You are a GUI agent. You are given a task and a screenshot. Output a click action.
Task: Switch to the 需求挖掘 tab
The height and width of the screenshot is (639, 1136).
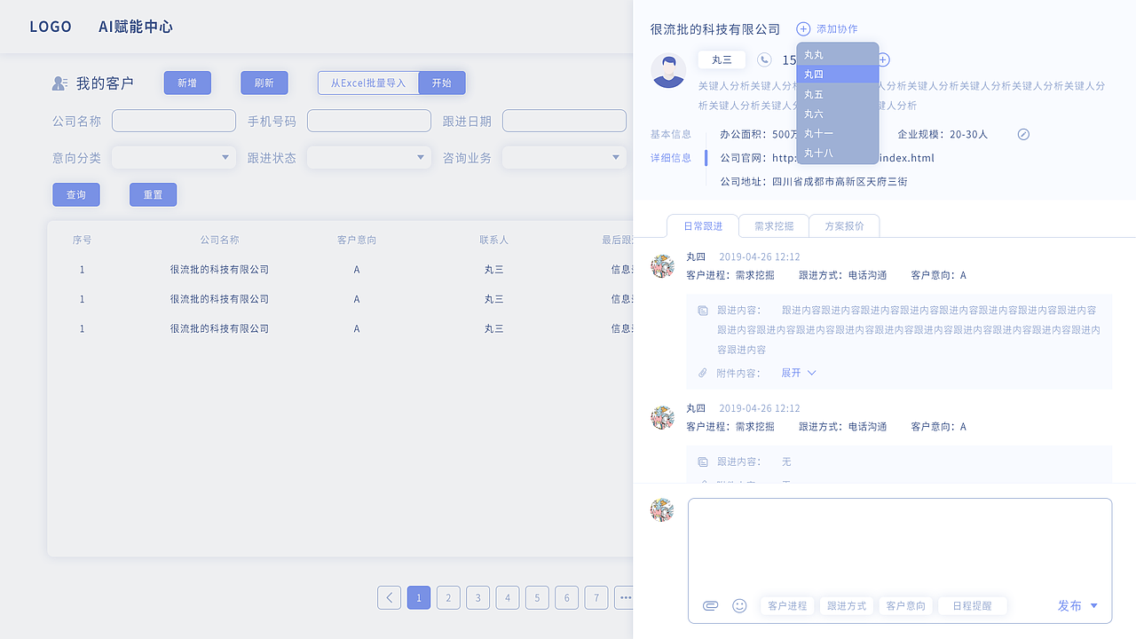(773, 225)
